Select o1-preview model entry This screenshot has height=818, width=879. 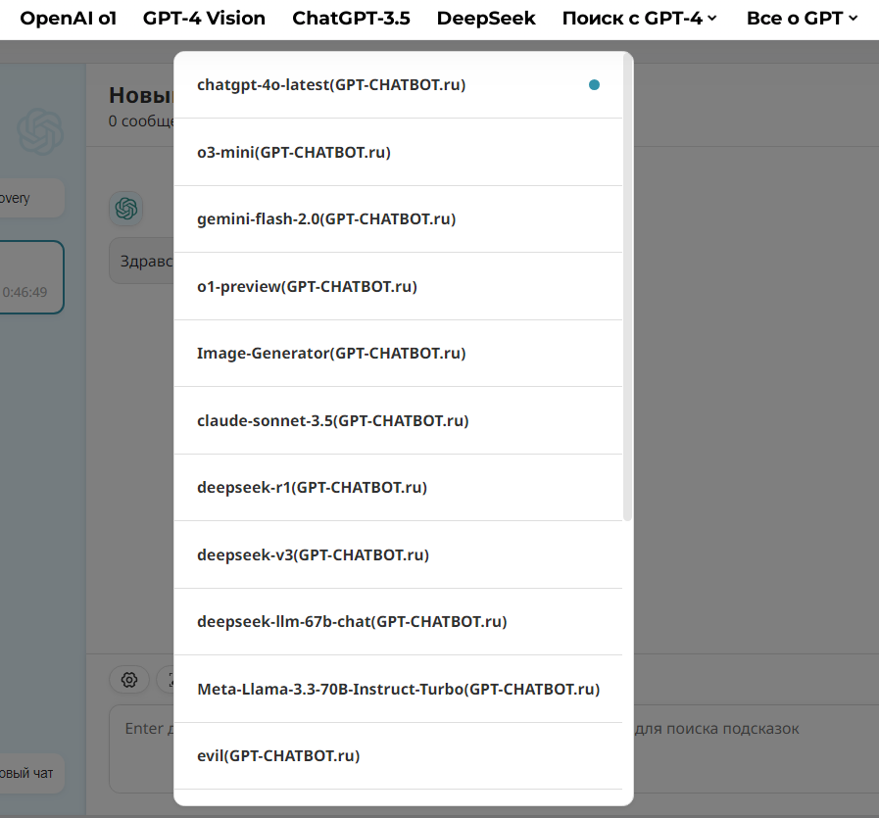pyautogui.click(x=398, y=286)
